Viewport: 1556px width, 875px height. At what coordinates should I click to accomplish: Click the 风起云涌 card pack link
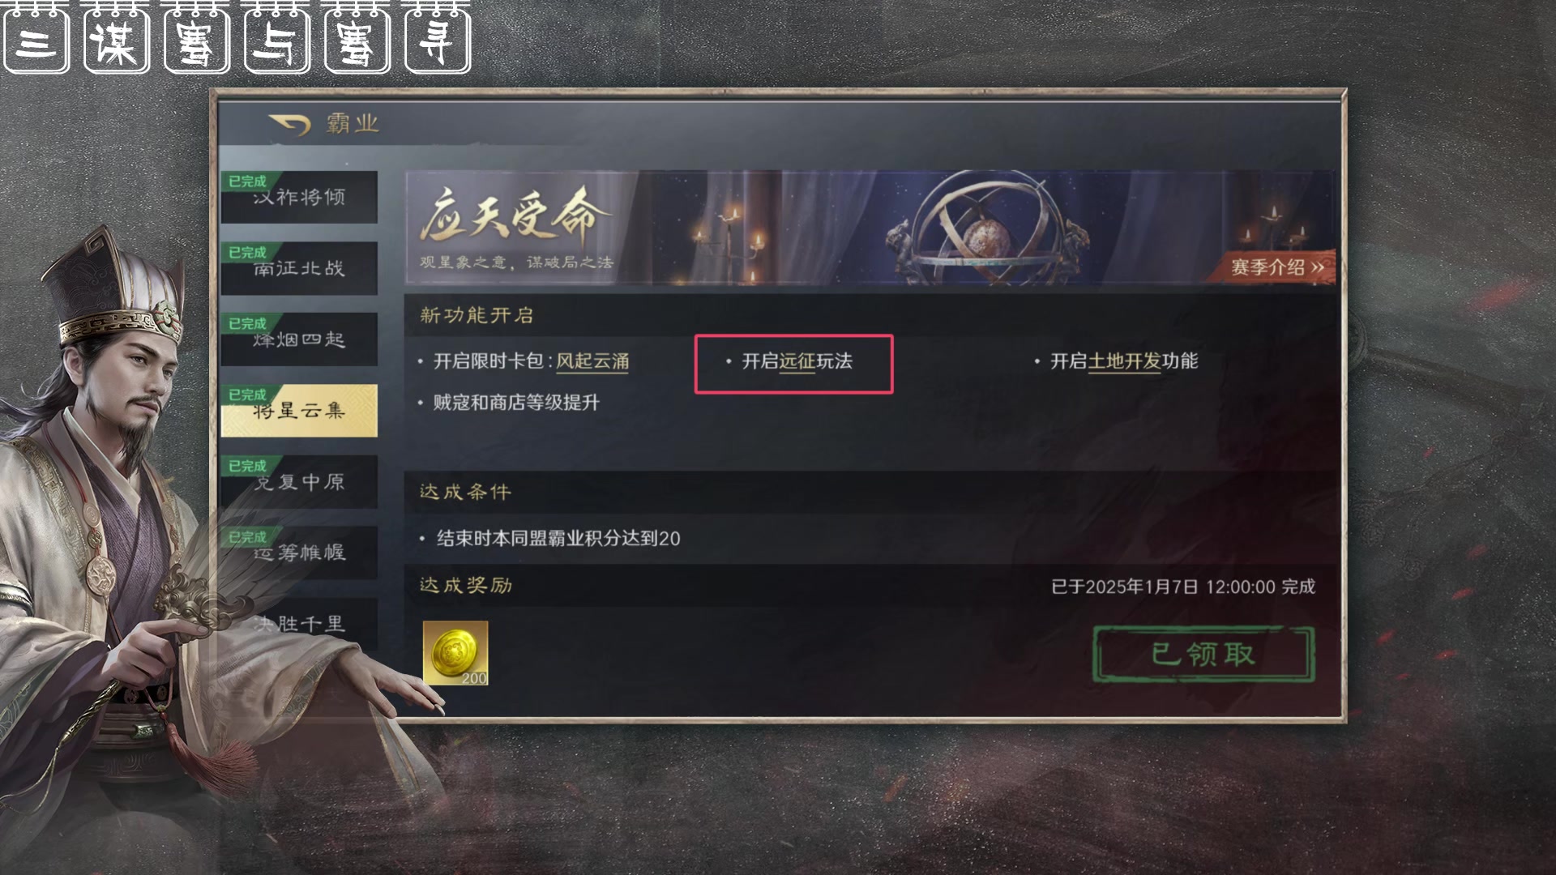pos(592,361)
